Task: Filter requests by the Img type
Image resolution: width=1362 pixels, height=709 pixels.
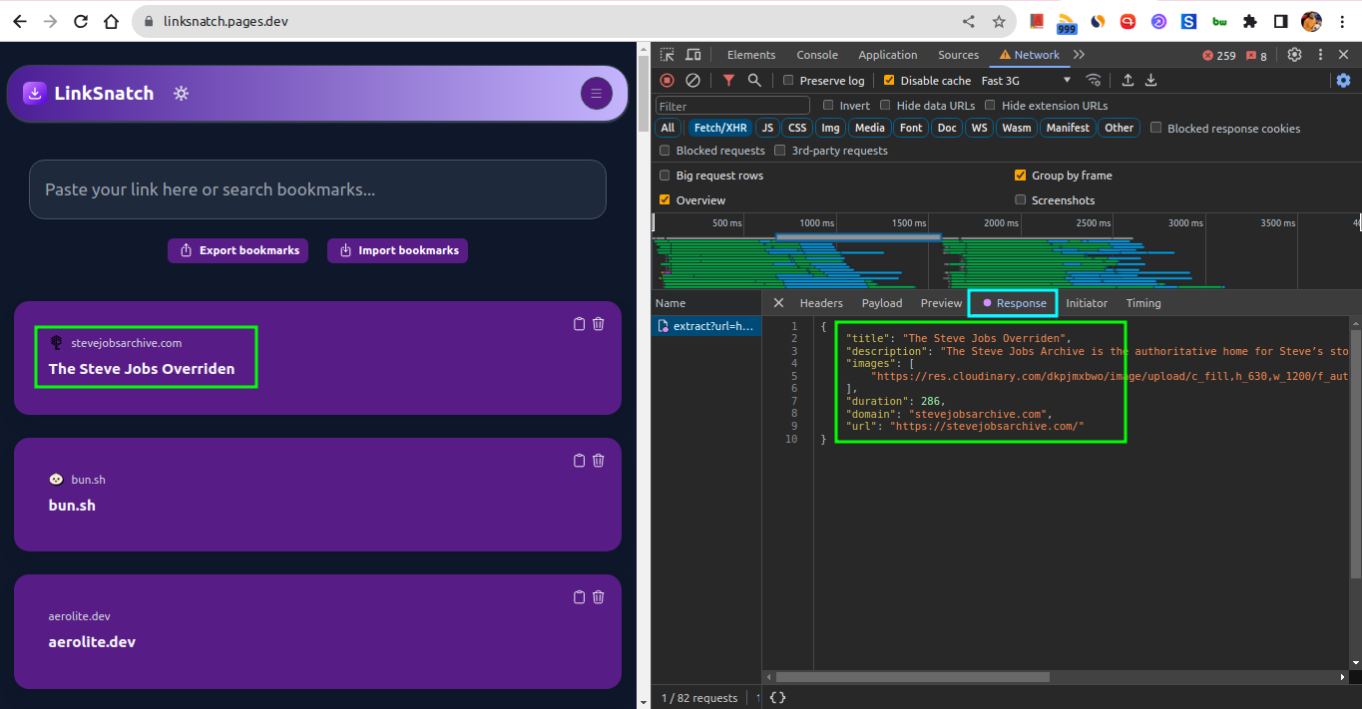Action: (830, 128)
